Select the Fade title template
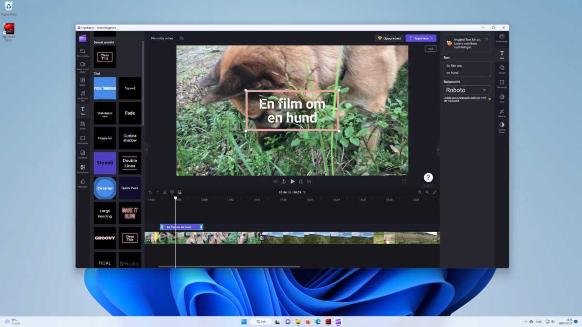Viewport: 582px width, 327px height. click(x=129, y=113)
